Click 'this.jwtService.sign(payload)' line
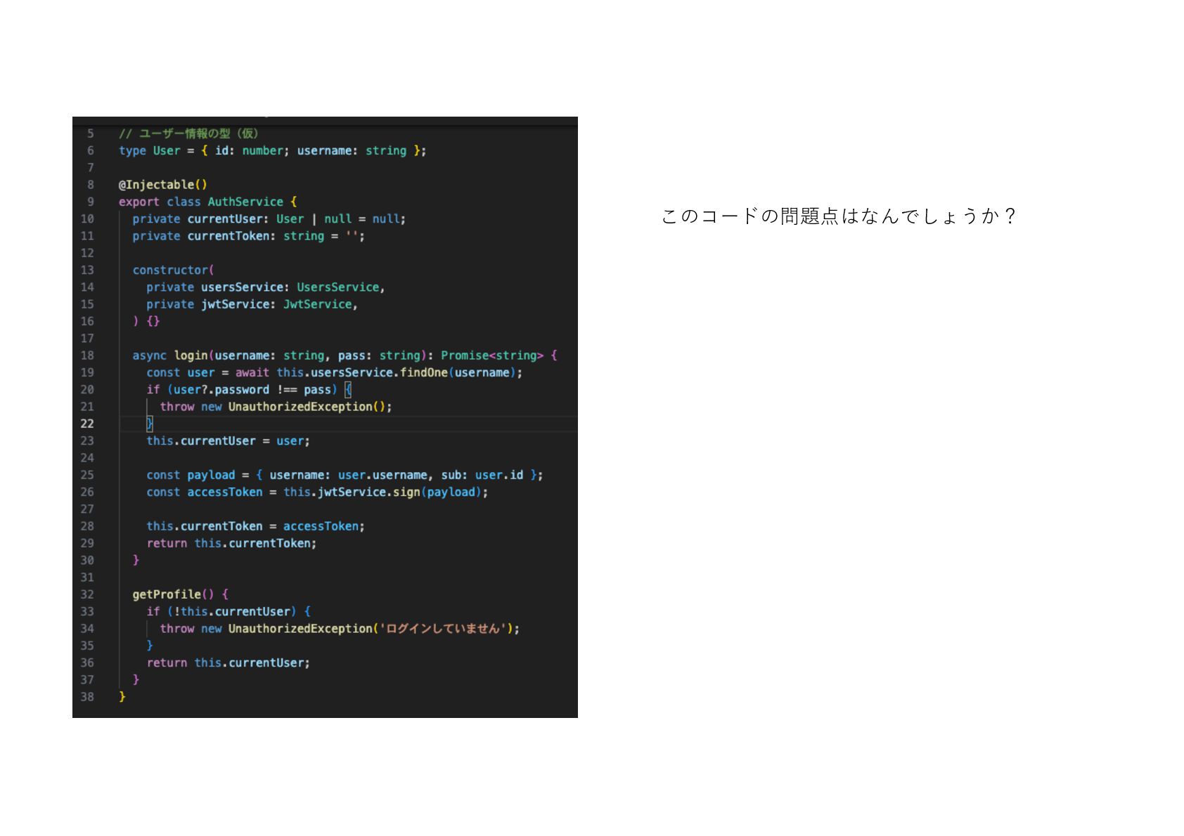The width and height of the screenshot is (1184, 836). click(317, 492)
